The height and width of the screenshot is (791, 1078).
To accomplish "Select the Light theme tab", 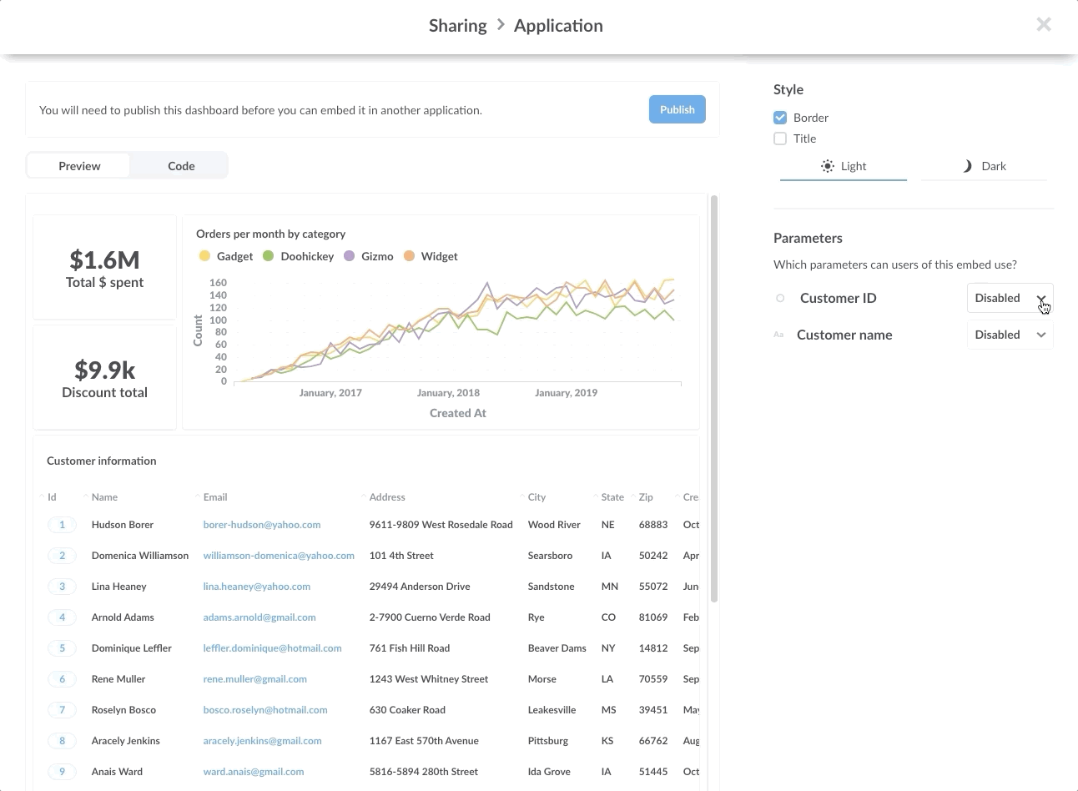I will pos(844,166).
